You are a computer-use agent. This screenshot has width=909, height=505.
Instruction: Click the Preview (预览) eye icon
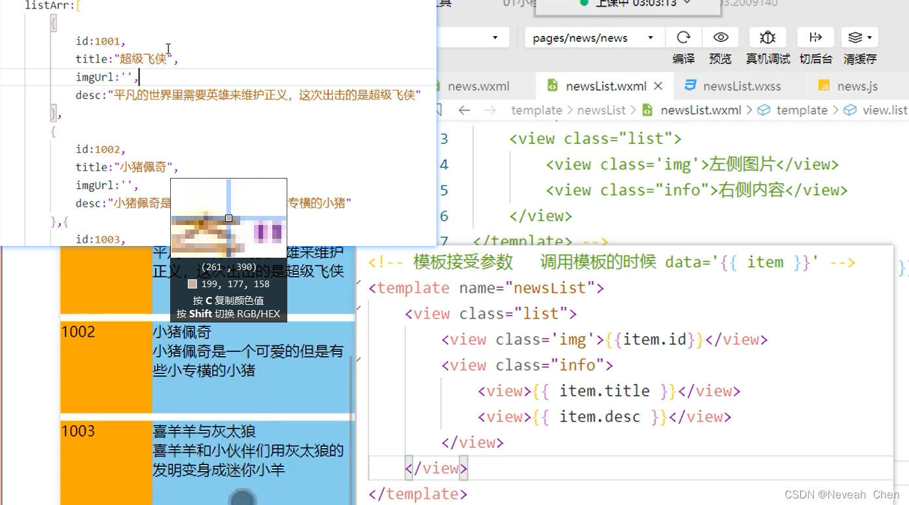coord(721,37)
